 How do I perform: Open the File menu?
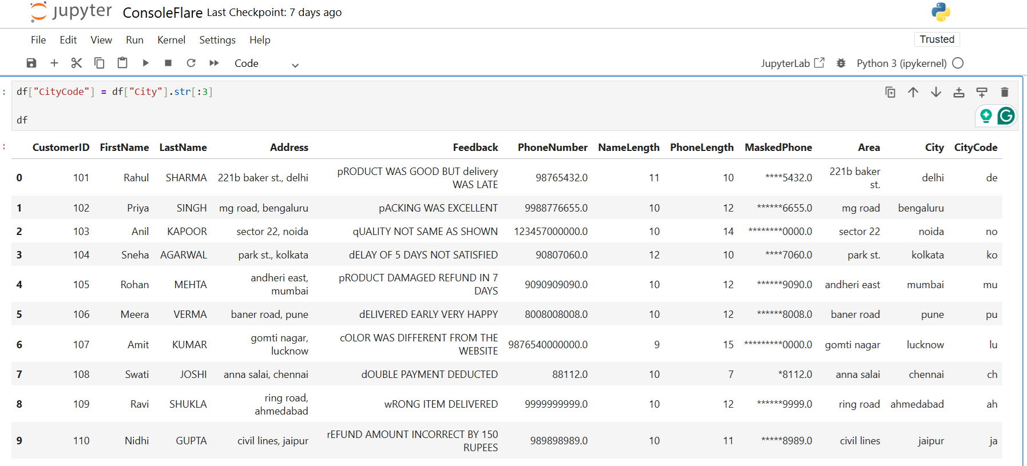pyautogui.click(x=38, y=40)
